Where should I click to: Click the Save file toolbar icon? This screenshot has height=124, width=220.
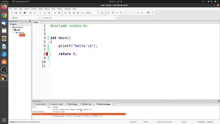pyautogui.click(x=20, y=13)
